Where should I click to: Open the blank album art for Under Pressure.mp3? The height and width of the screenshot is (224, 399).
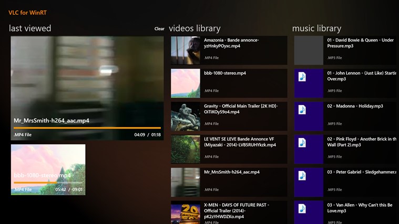(309, 50)
